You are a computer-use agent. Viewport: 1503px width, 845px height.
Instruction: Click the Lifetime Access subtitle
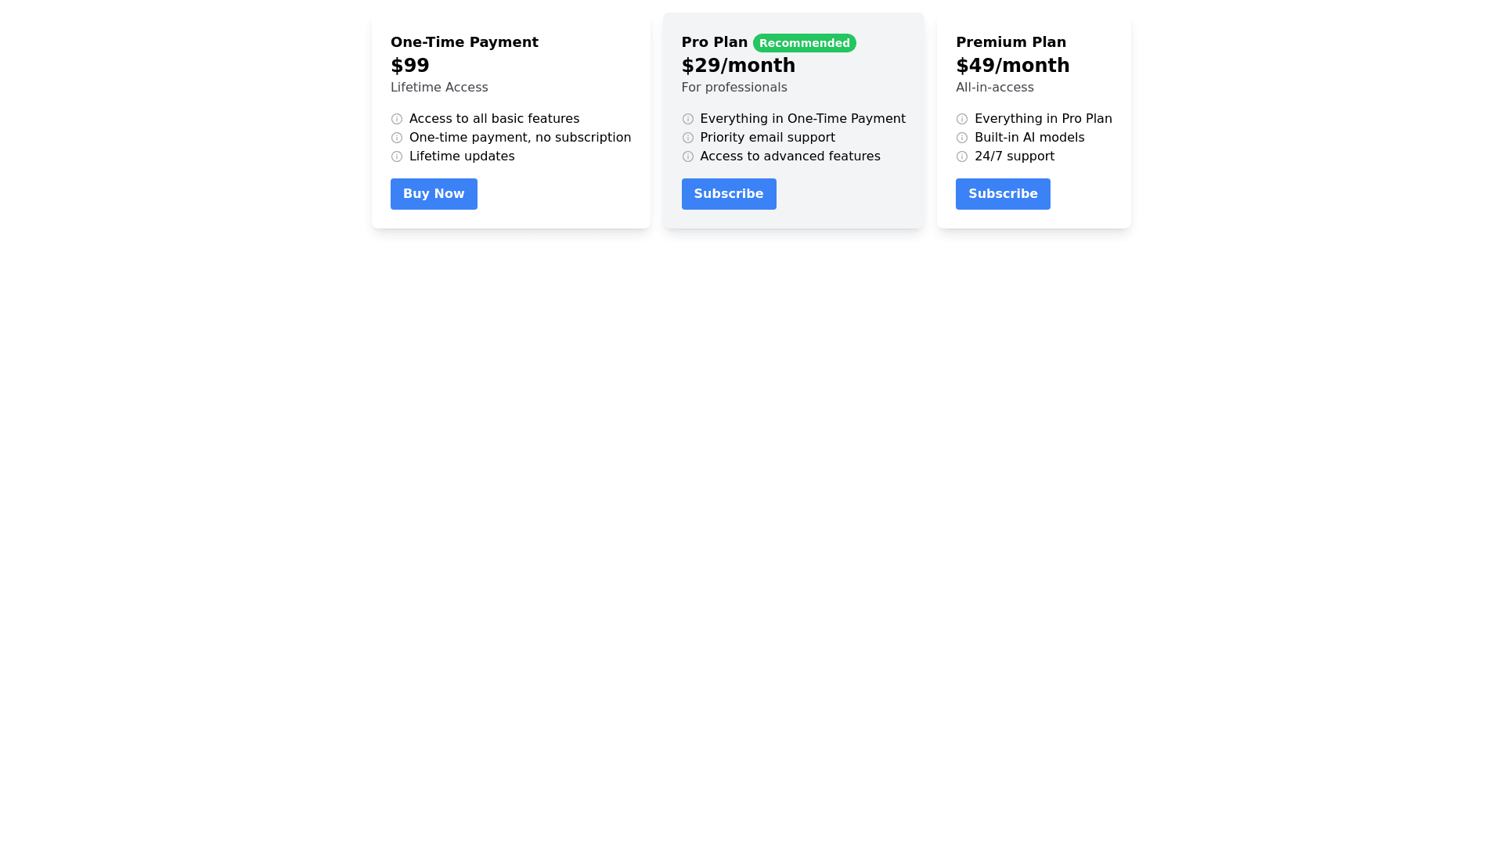point(438,88)
